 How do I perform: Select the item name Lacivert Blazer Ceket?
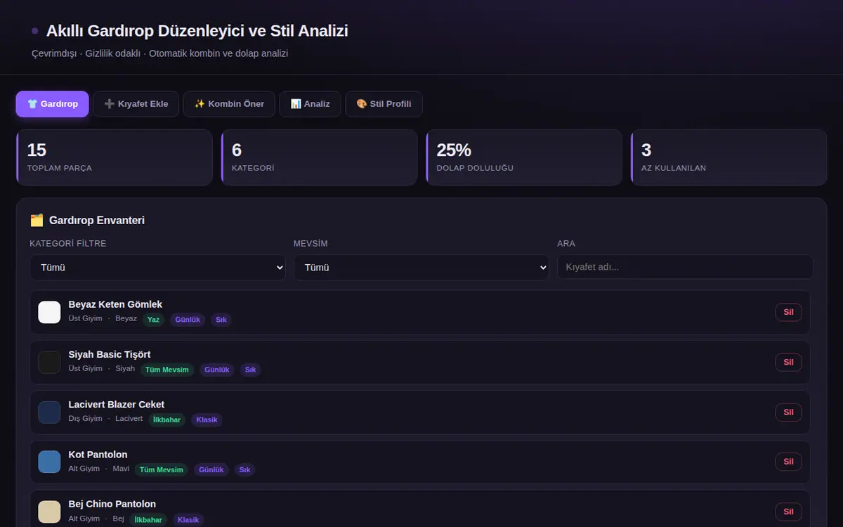[x=117, y=404]
